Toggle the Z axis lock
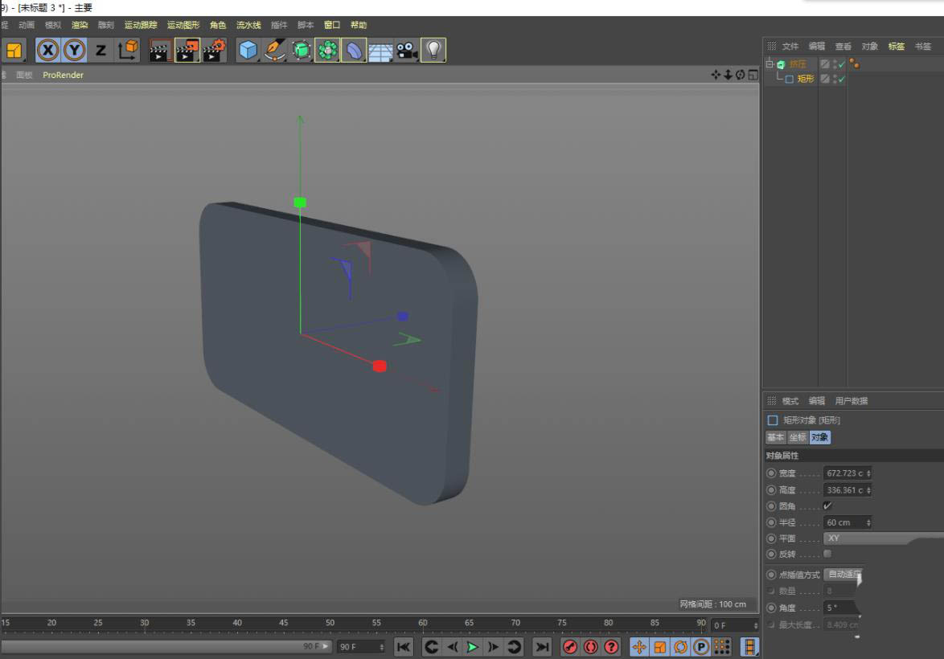This screenshot has height=659, width=944. coord(101,51)
